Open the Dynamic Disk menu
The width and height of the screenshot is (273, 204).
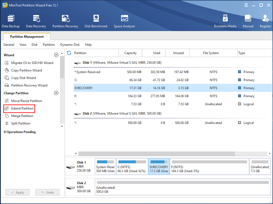point(70,45)
